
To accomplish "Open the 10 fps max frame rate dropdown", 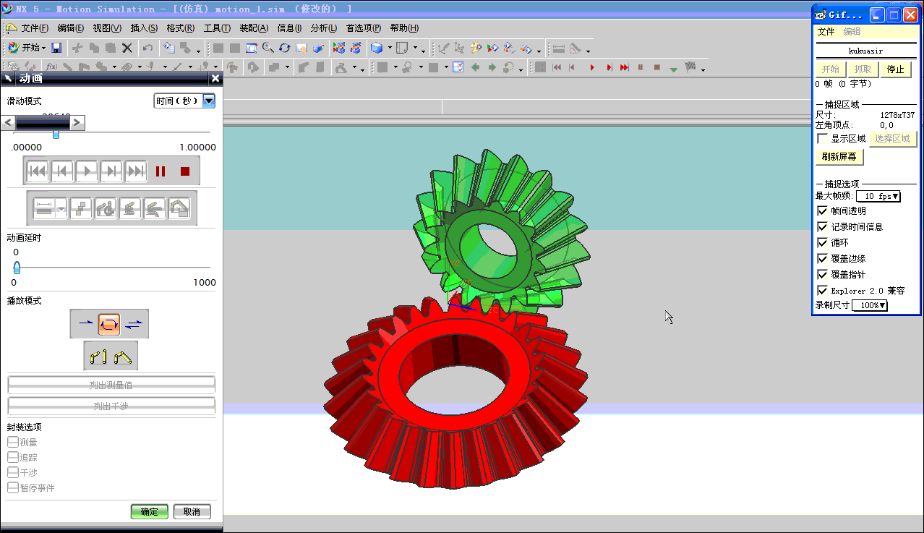I will point(878,196).
